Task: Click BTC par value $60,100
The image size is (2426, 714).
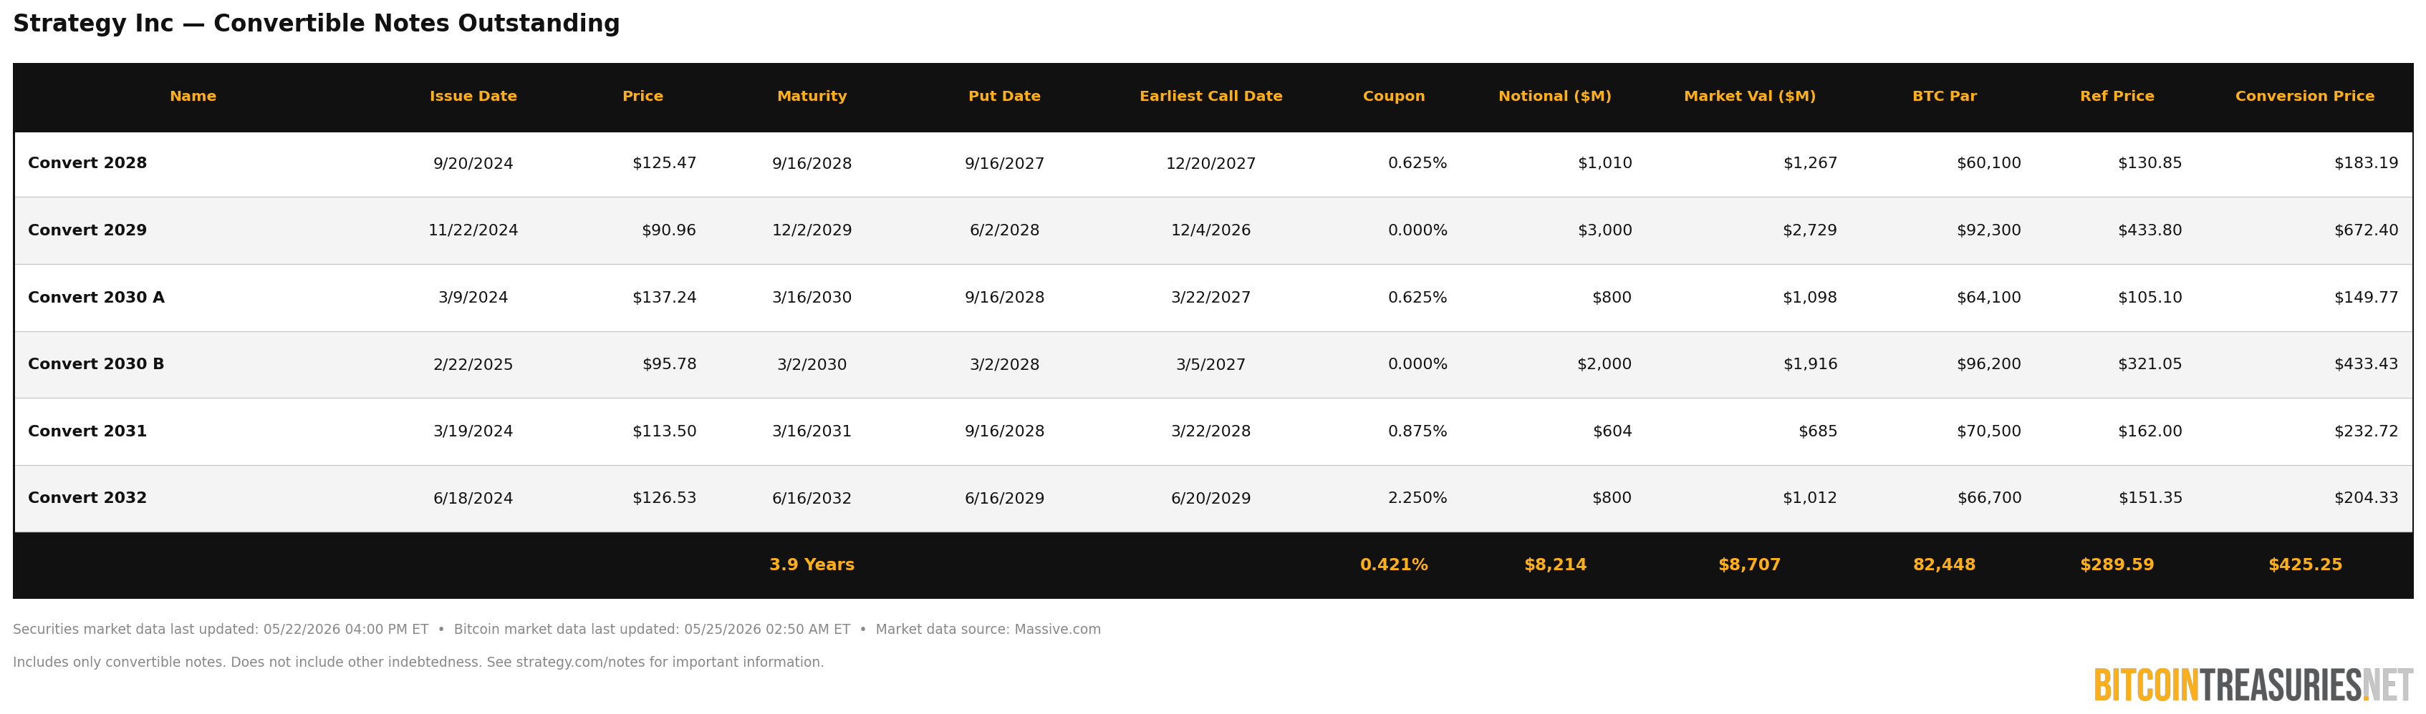Action: [x=1989, y=164]
